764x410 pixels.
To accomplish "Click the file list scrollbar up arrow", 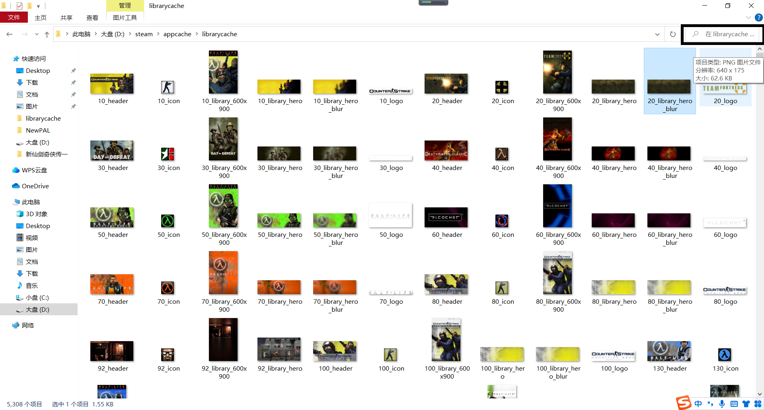I will [x=760, y=49].
